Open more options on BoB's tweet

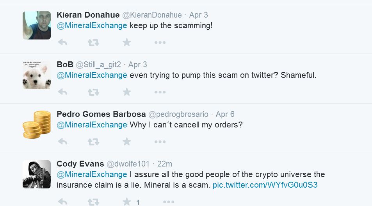[x=160, y=92]
